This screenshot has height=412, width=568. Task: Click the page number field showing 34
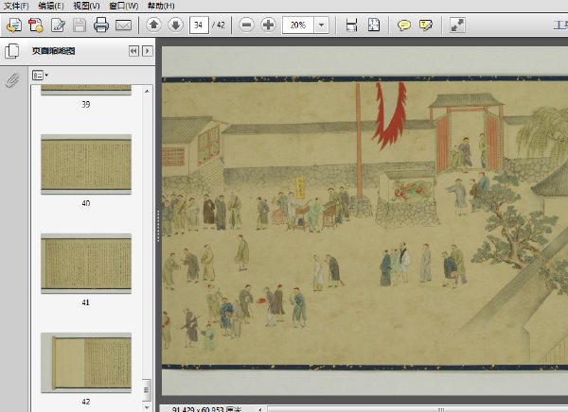199,25
